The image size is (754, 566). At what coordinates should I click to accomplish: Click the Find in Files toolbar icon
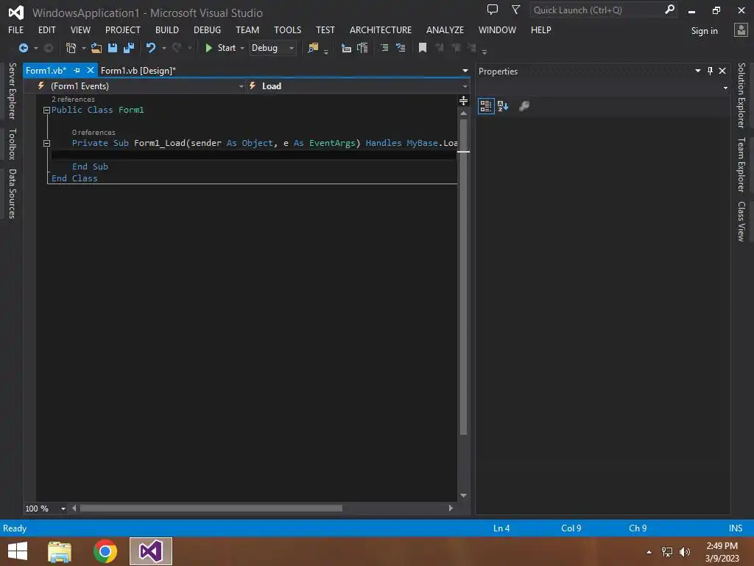tap(313, 48)
